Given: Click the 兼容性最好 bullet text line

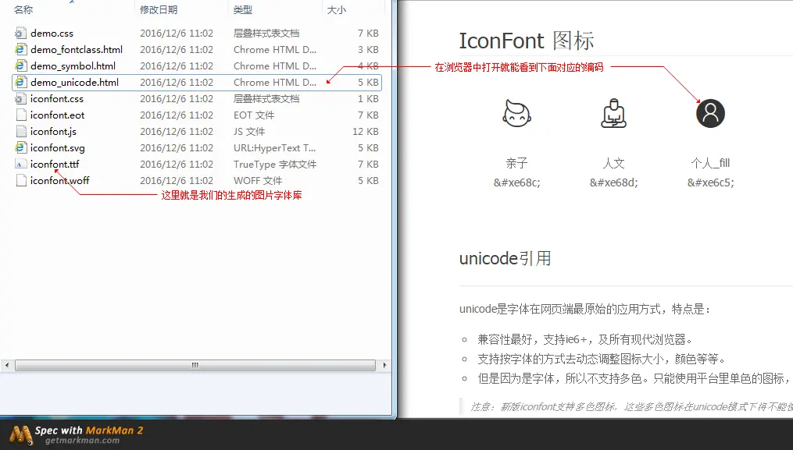Looking at the screenshot, I should [584, 339].
